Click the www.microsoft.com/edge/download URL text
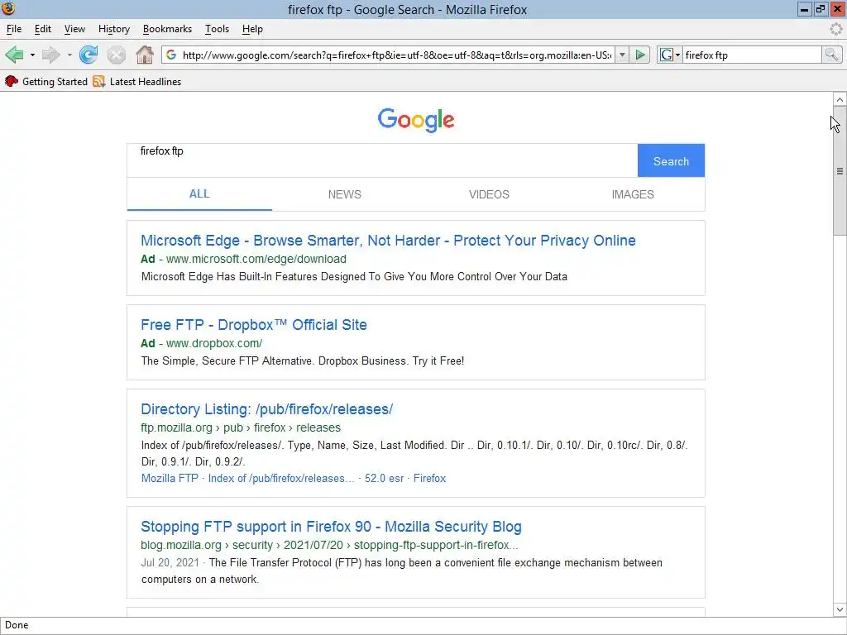The height and width of the screenshot is (635, 847). pyautogui.click(x=256, y=259)
